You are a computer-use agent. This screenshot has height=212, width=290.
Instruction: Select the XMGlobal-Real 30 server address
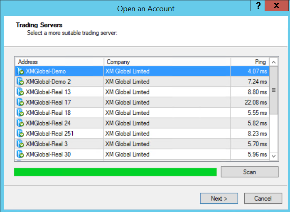coord(48,154)
